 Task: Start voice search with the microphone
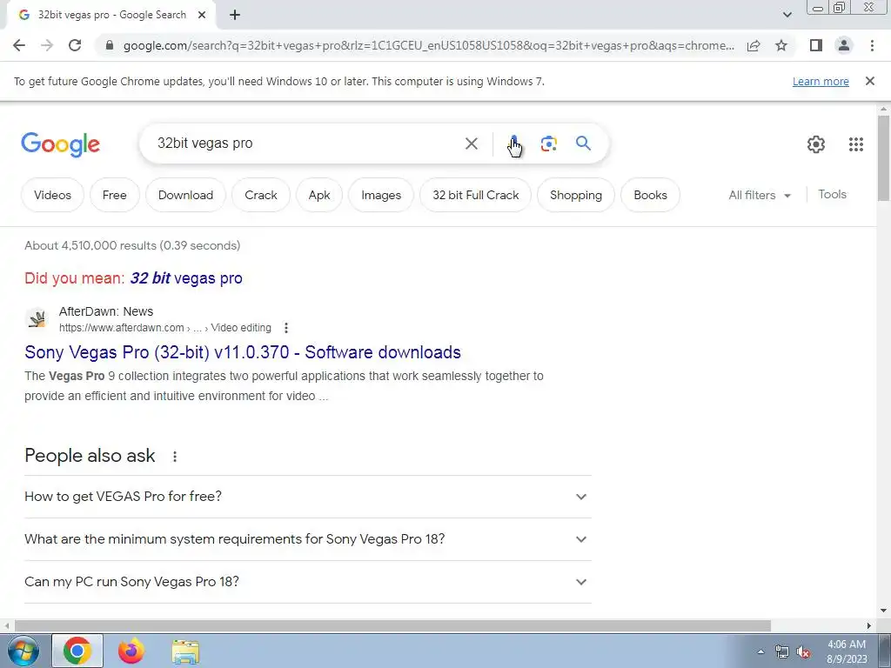[513, 144]
